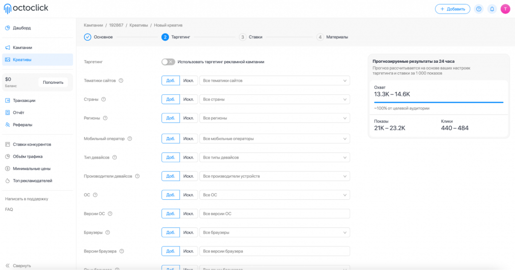Show hint for Версии браузера
The width and height of the screenshot is (515, 270).
coord(122,251)
